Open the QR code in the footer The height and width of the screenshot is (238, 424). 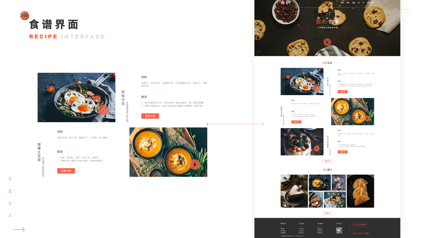pos(339,230)
